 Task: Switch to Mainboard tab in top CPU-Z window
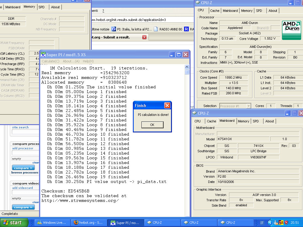coord(230,11)
